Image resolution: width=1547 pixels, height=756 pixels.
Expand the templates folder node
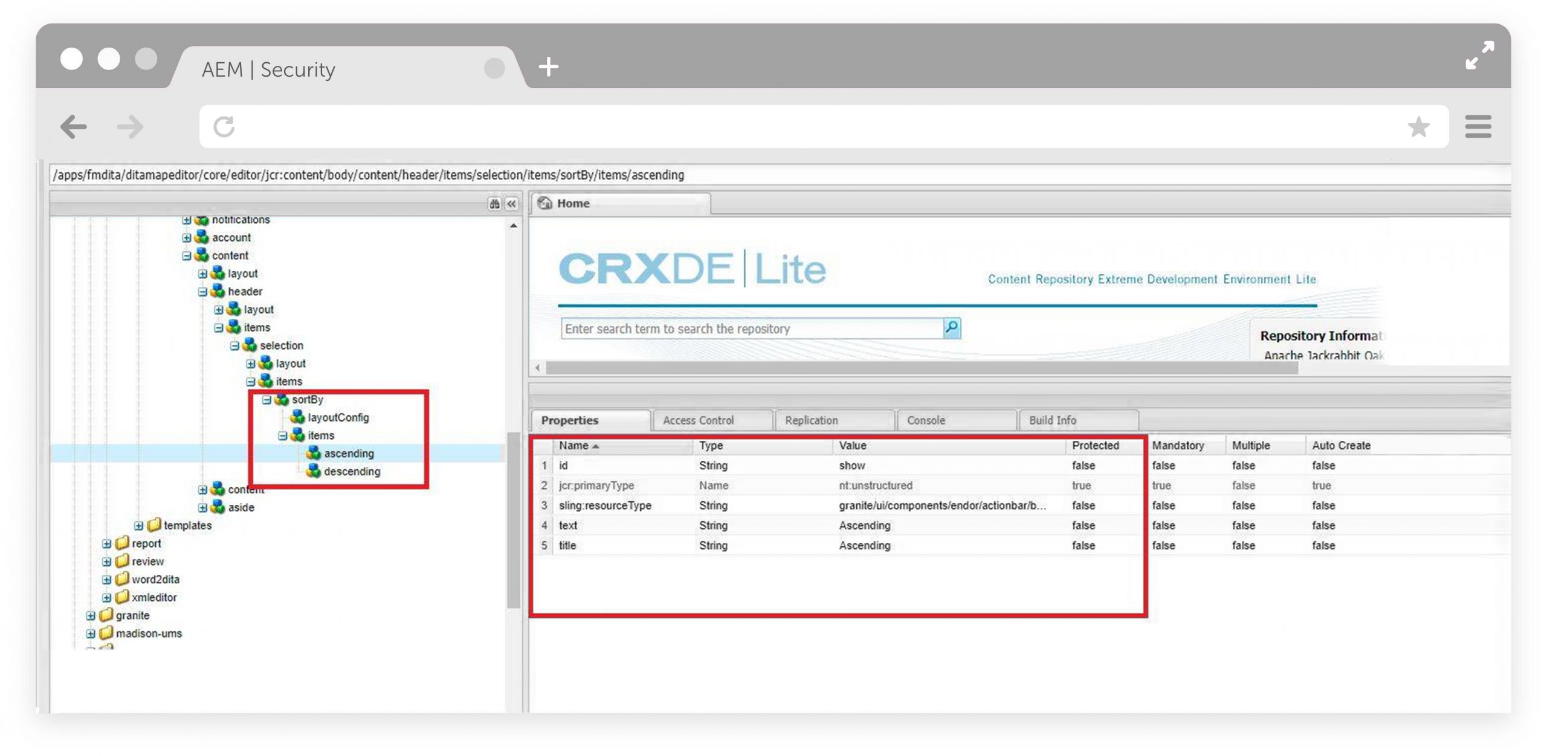pos(139,525)
